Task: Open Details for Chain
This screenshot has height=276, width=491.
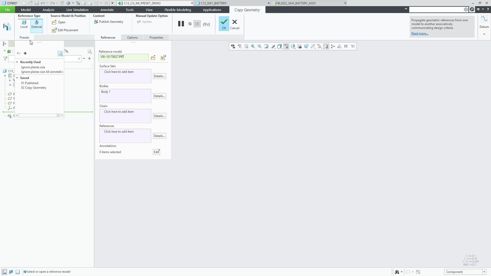Action: pyautogui.click(x=159, y=116)
